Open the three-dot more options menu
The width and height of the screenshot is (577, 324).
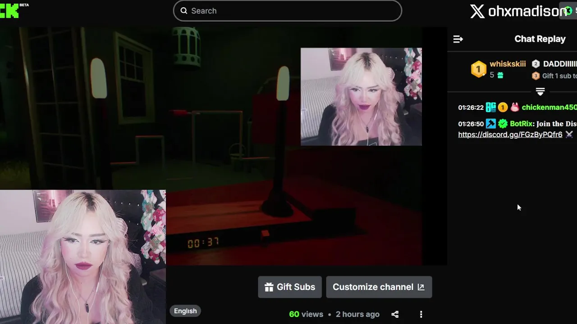(x=421, y=315)
